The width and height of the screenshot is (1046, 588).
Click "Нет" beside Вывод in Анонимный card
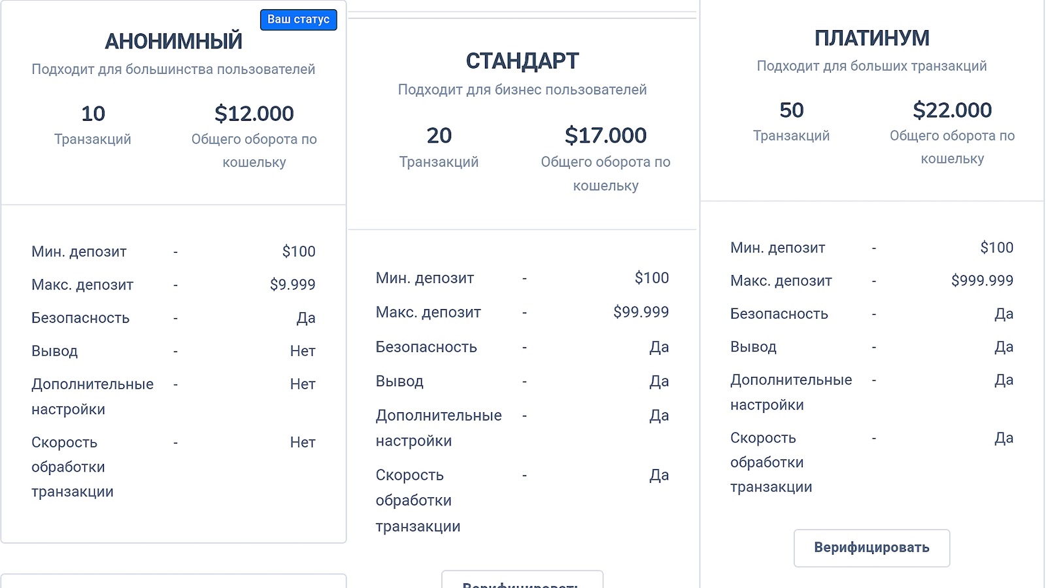tap(303, 351)
